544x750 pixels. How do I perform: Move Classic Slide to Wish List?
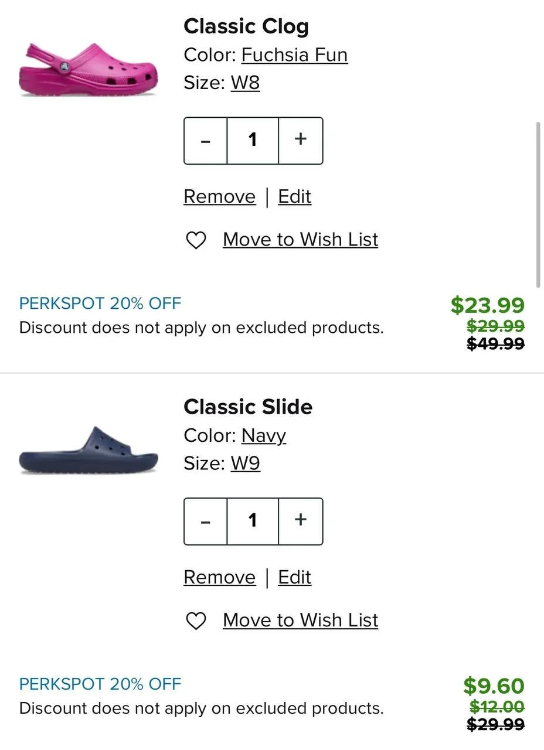[300, 621]
